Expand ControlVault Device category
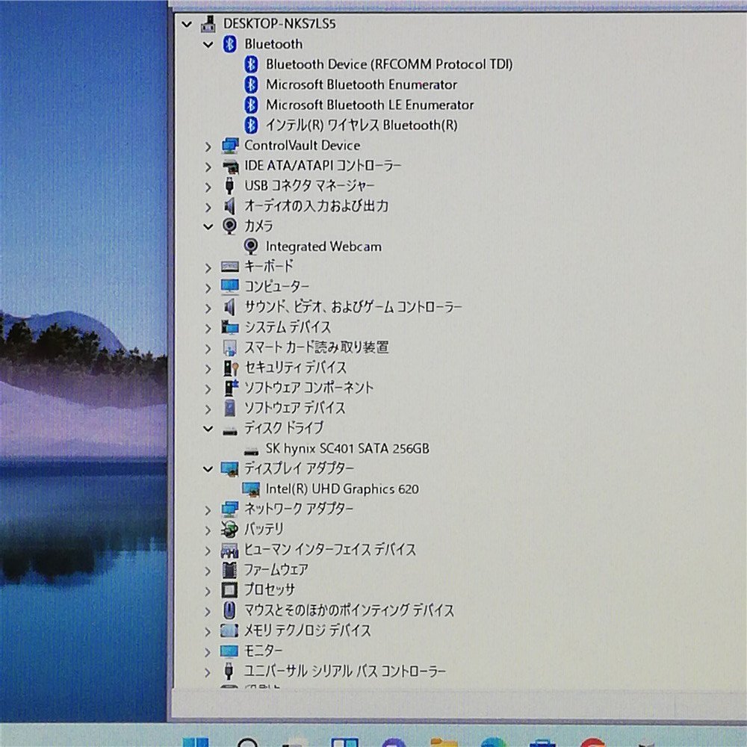Viewport: 747px width, 747px height. (x=208, y=146)
